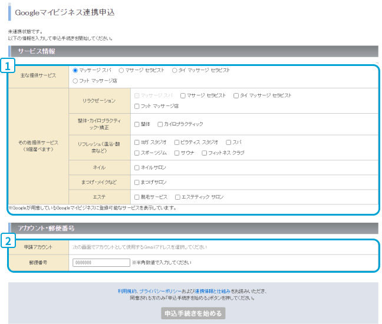Choose タイ マッサージ セラピスト as main service radio

tap(174, 70)
